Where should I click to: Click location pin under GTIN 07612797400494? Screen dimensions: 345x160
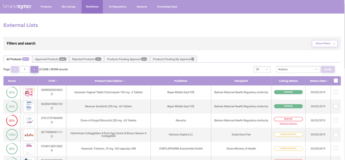click(x=52, y=123)
